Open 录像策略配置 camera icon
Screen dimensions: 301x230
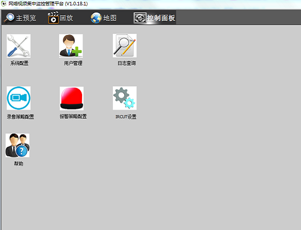(x=19, y=98)
